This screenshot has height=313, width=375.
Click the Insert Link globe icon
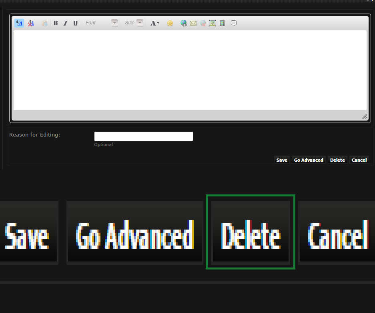(x=183, y=23)
